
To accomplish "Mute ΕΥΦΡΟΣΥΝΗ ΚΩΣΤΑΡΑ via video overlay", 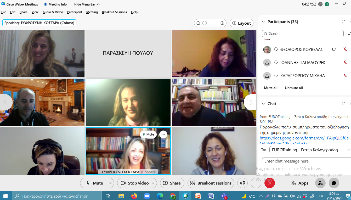I will click(x=148, y=134).
